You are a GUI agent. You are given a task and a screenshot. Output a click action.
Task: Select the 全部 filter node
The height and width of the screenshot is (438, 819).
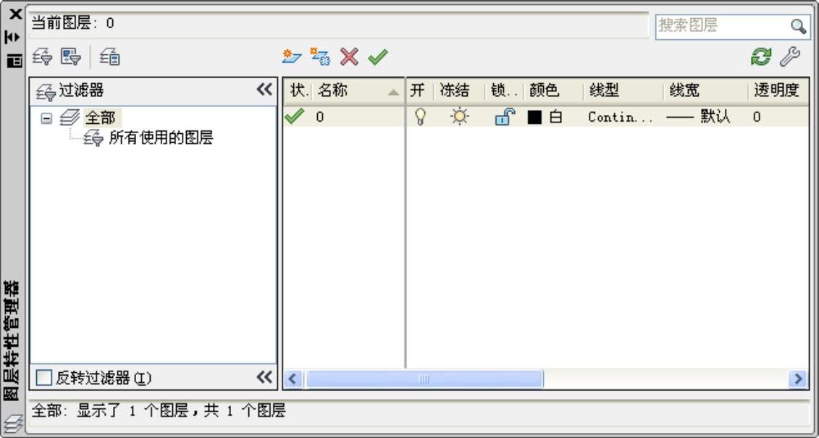coord(100,118)
